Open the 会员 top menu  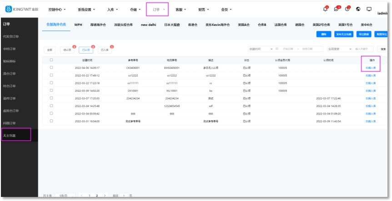tap(226, 10)
